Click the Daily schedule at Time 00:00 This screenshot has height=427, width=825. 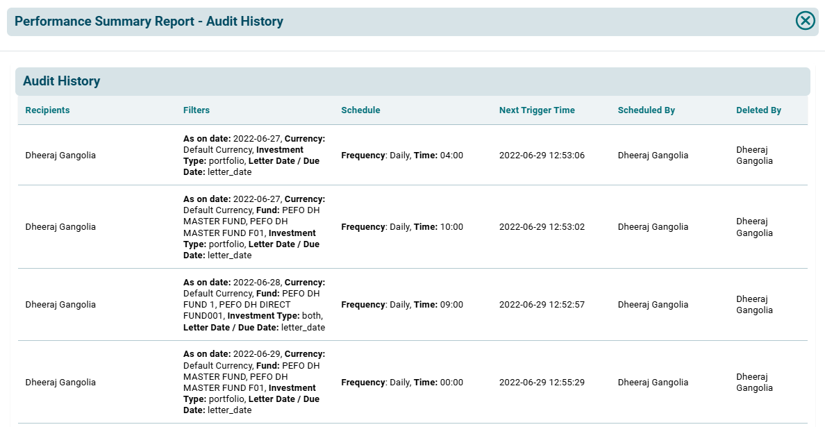401,383
